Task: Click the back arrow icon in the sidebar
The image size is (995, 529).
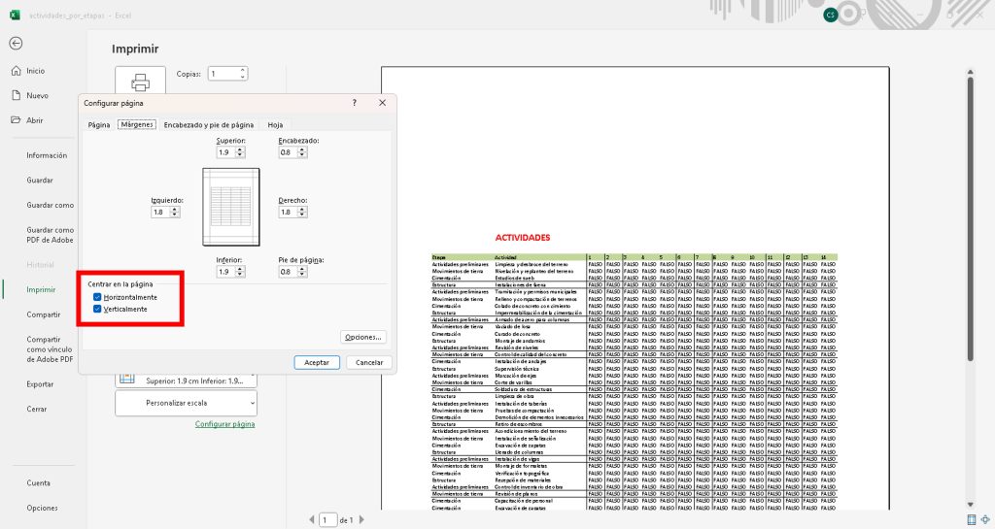Action: pyautogui.click(x=16, y=44)
